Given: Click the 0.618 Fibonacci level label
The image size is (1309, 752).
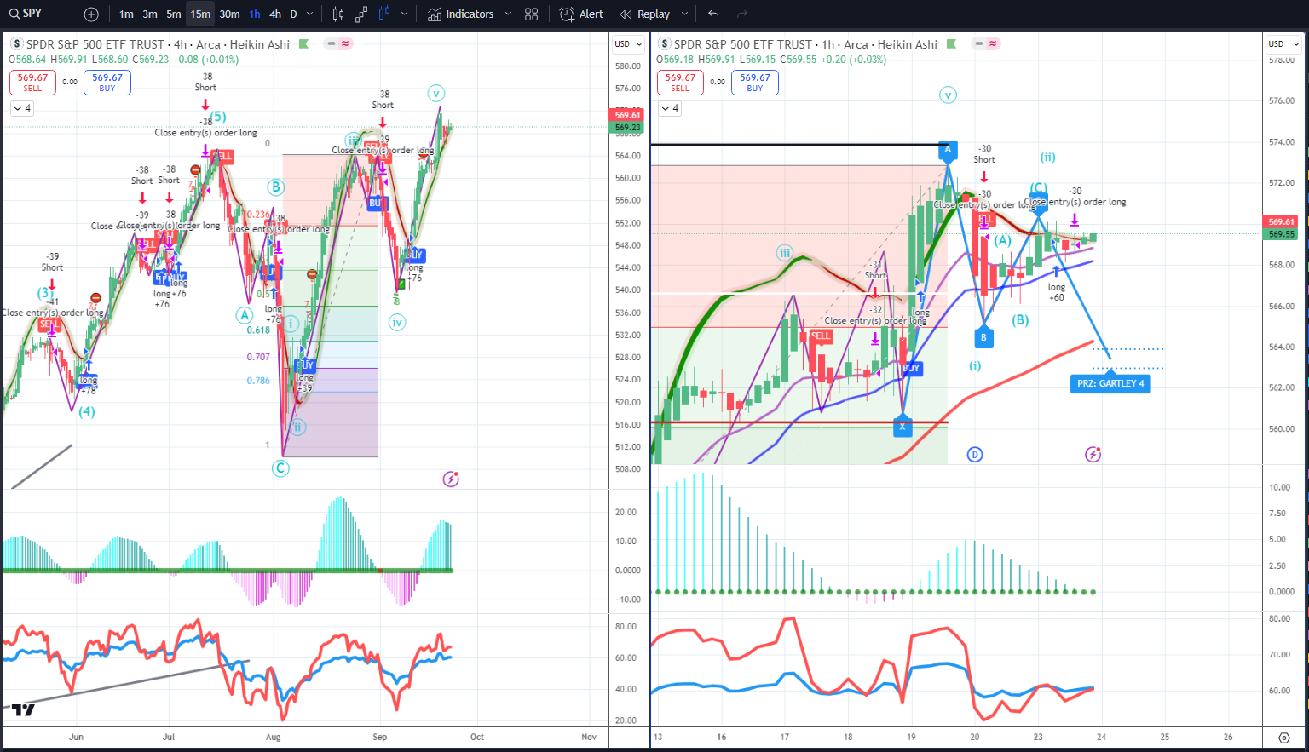Looking at the screenshot, I should (x=258, y=330).
